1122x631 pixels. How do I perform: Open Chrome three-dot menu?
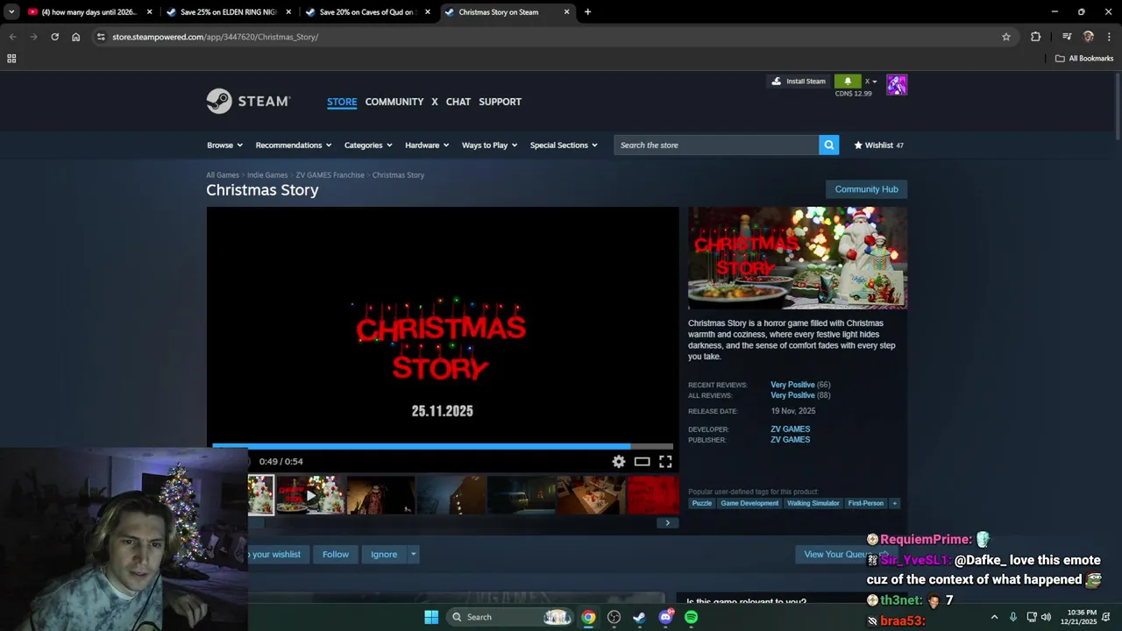click(1110, 37)
